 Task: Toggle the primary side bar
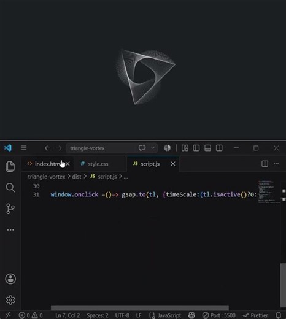(196, 148)
